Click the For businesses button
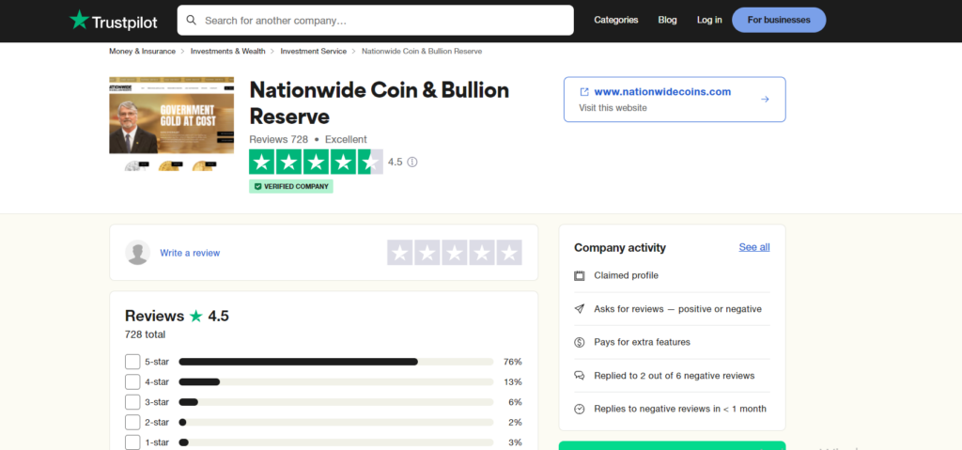 point(779,21)
